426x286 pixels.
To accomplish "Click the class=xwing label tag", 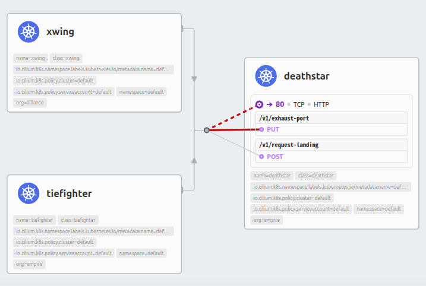I will click(x=66, y=58).
